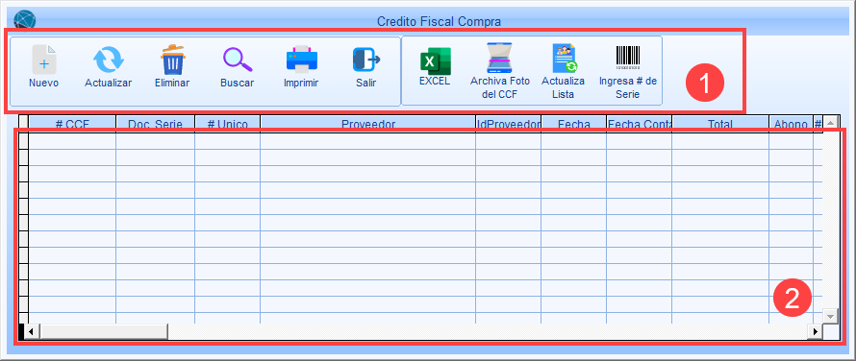Screen dimensions: 856x361
Task: Click Actualiza Lista icon
Action: (564, 59)
